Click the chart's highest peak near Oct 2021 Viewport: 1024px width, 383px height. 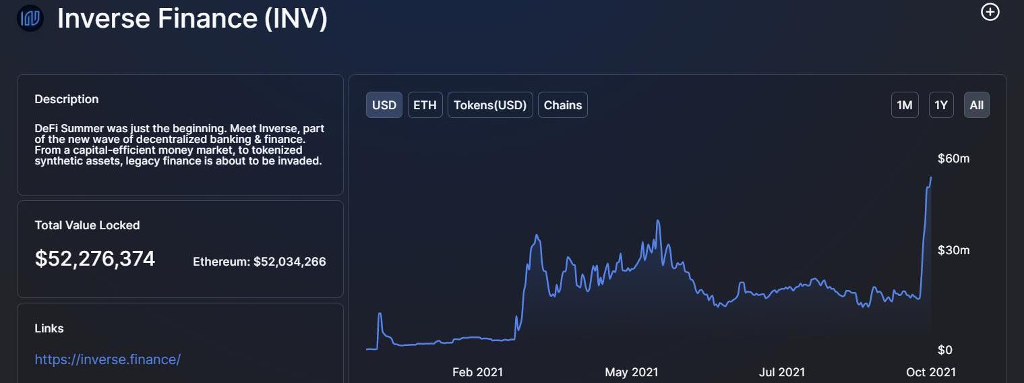click(931, 177)
